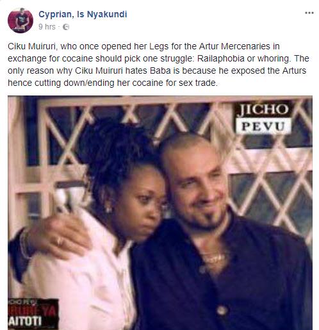Click the man in dark shirt in the photo
This screenshot has width=319, height=330.
tap(222, 242)
